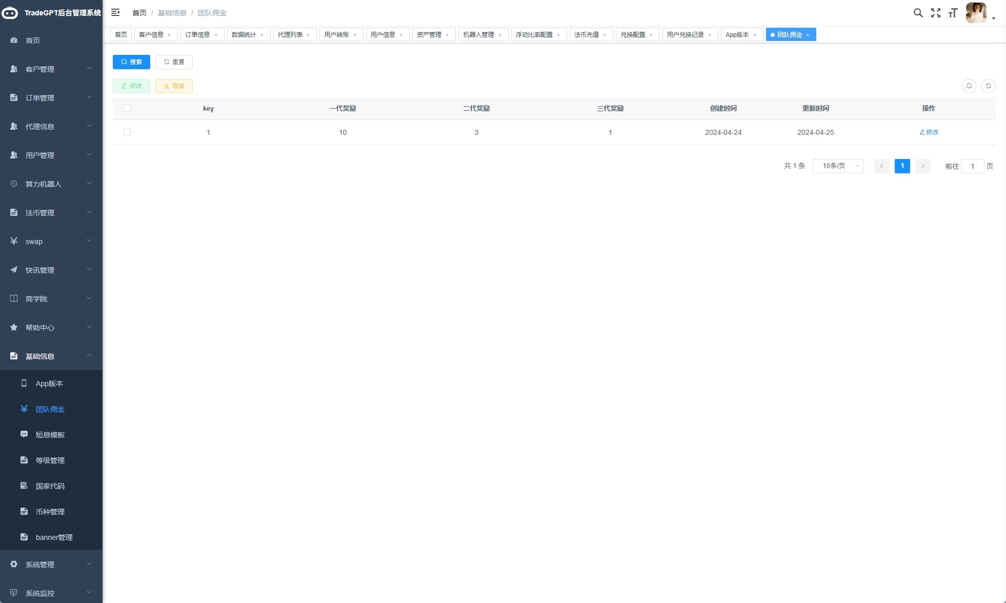Click the page jump number input field
1006x603 pixels.
pos(972,166)
